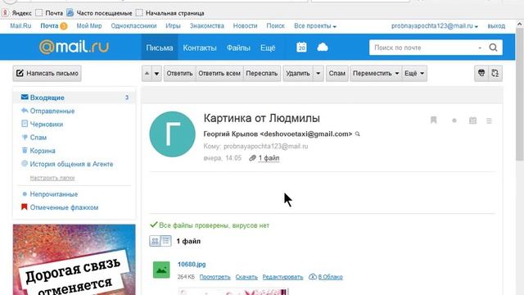Open the calendar icon in blue header
This screenshot has height=295, width=524.
(x=301, y=48)
